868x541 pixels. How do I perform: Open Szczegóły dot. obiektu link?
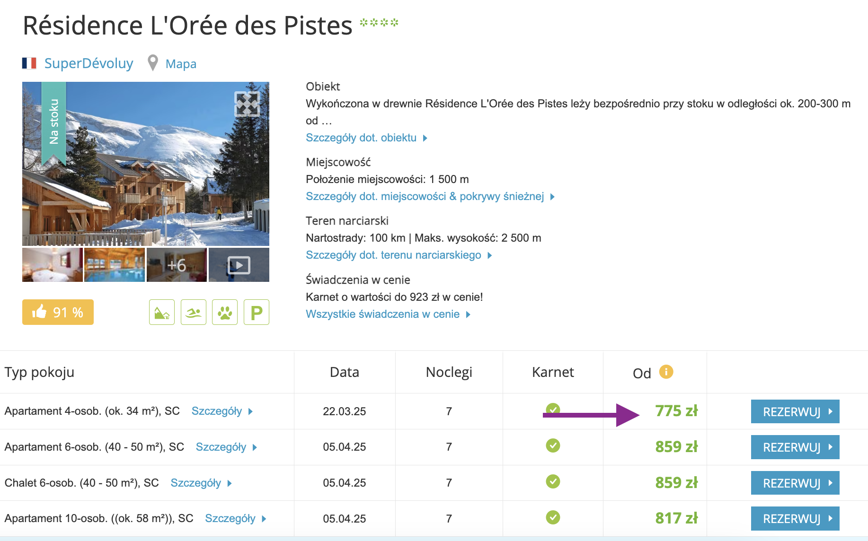pyautogui.click(x=366, y=138)
